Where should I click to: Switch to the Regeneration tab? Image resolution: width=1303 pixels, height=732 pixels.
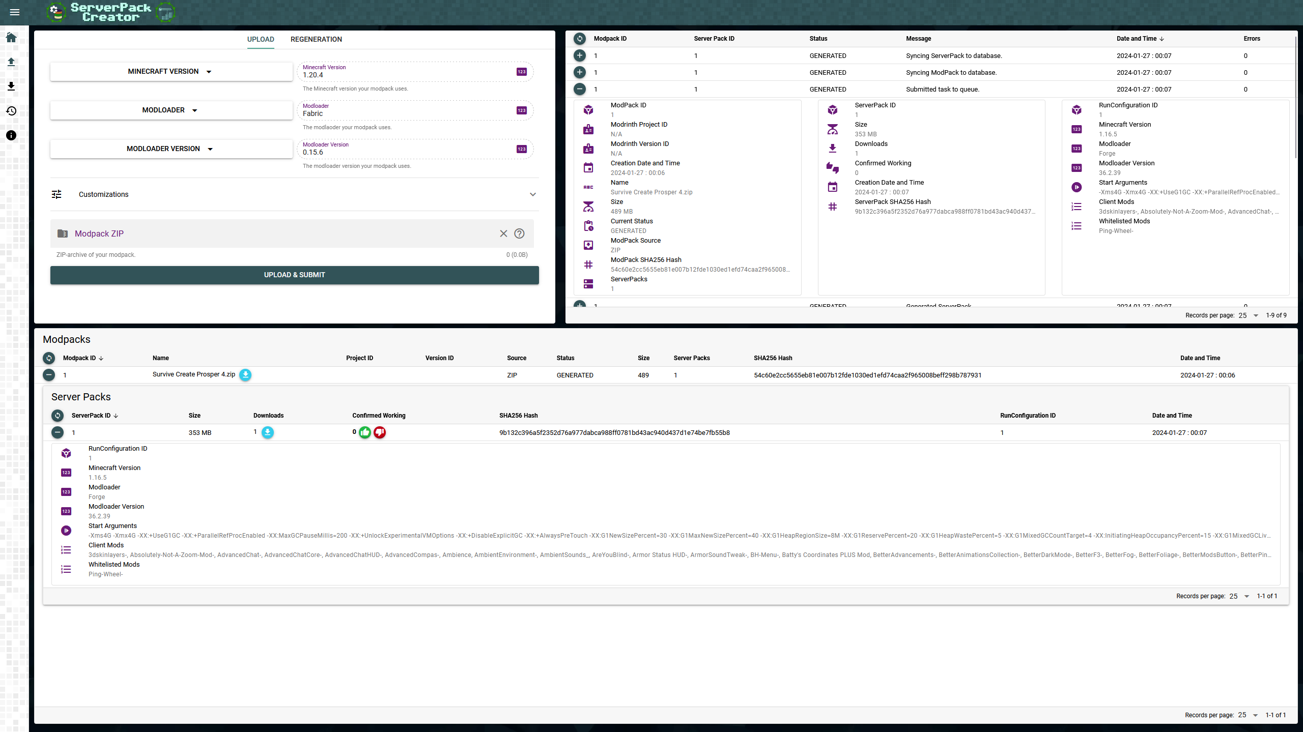(x=316, y=39)
